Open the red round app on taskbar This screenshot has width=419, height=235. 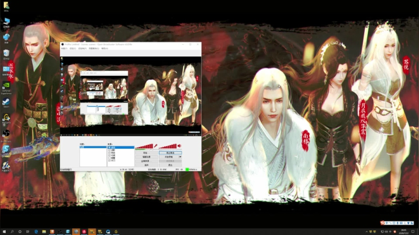point(84,232)
